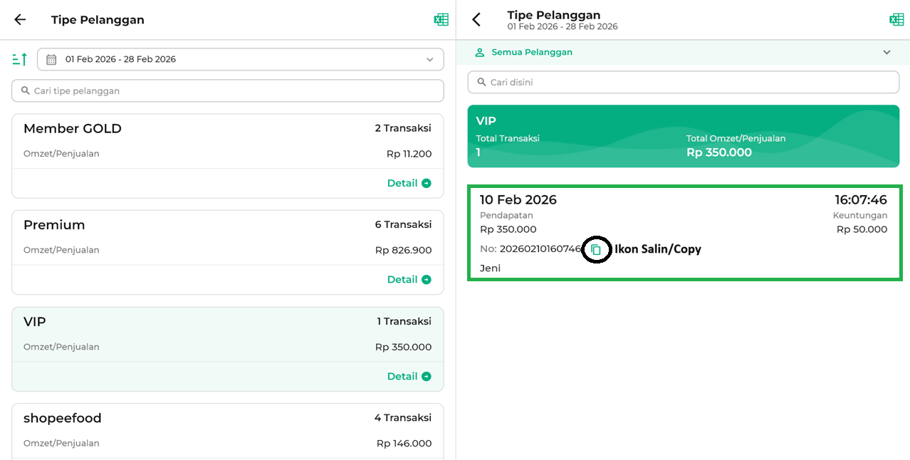Select the Member GOLD card title
The width and height of the screenshot is (910, 460).
click(73, 129)
